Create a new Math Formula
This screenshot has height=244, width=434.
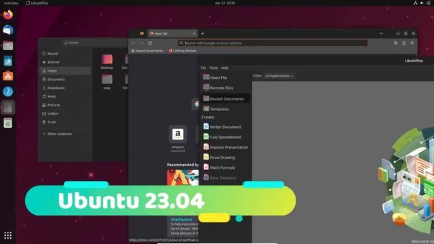pyautogui.click(x=226, y=167)
